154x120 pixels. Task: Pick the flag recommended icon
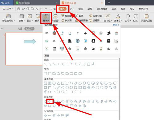[62, 33]
